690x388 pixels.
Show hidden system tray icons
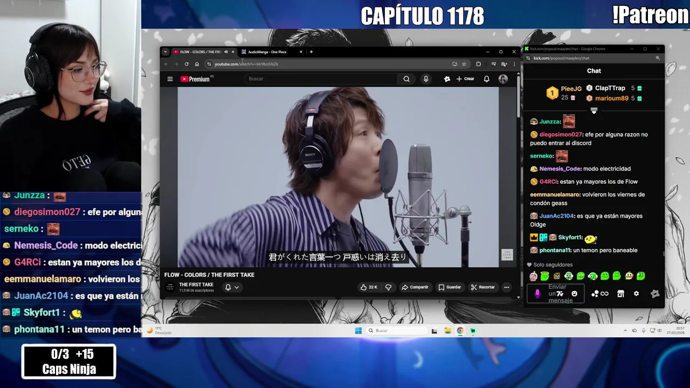pos(625,331)
